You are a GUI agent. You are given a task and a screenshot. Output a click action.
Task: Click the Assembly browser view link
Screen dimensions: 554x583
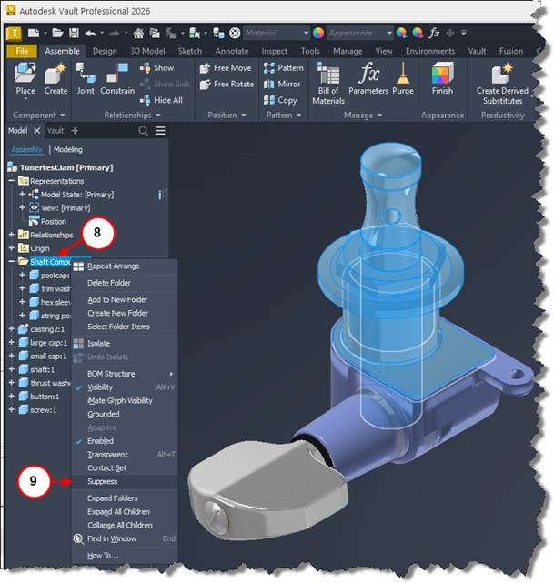pos(26,149)
